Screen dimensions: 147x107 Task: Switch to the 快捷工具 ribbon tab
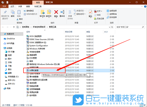click(38, 6)
